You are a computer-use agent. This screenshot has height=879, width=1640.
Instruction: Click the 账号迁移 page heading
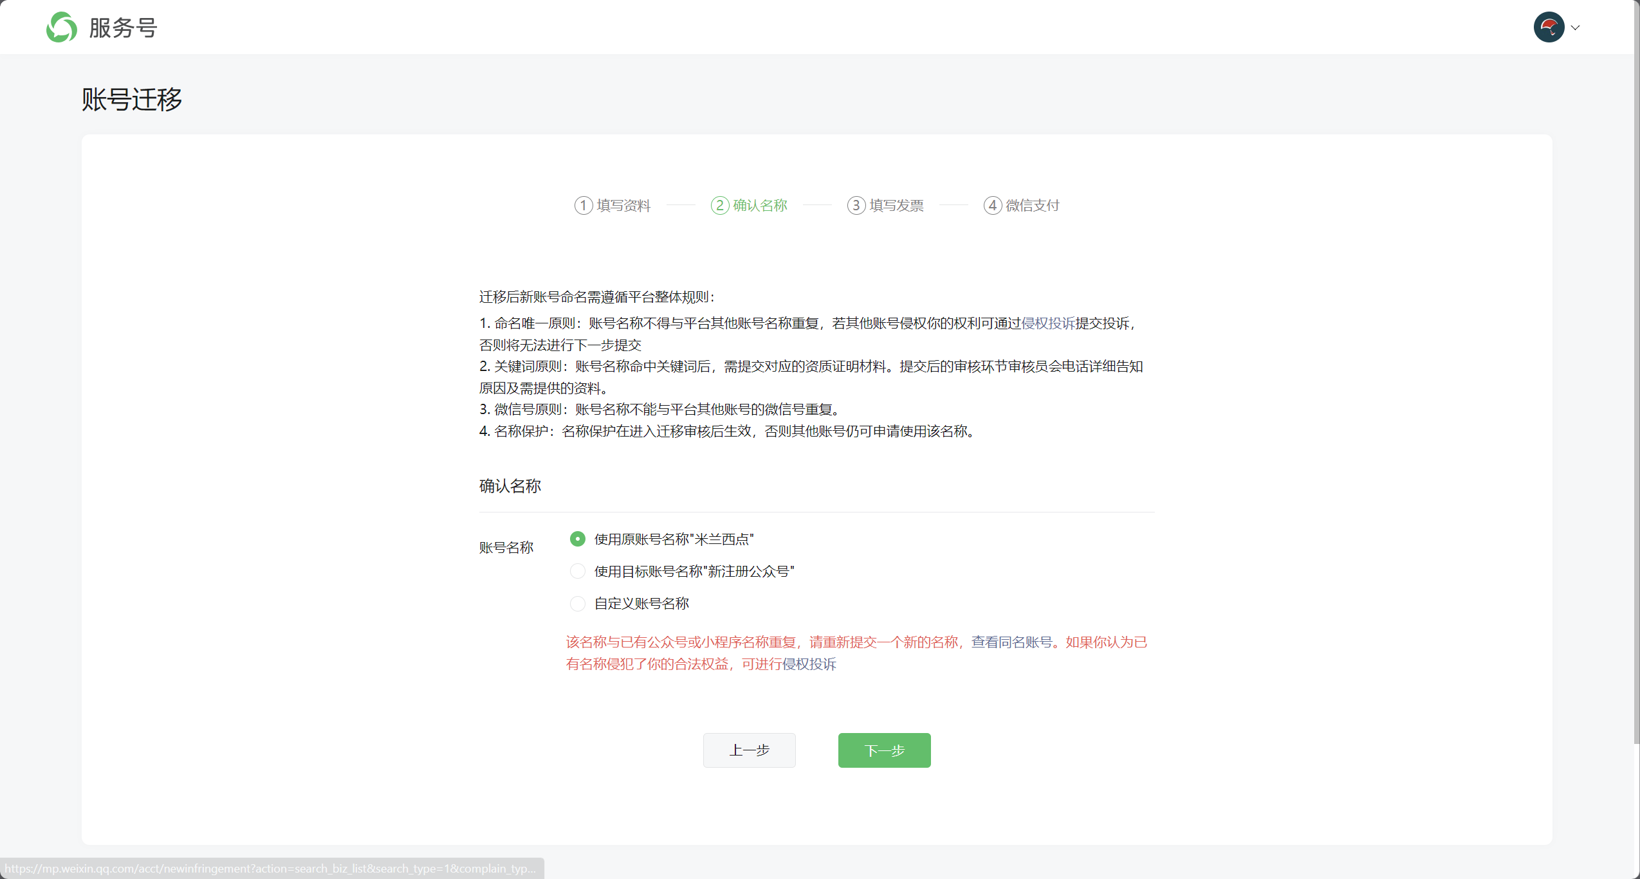132,100
